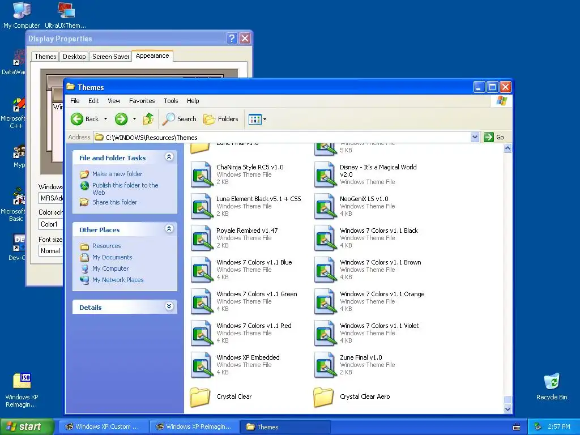Select Windows 7 Colors v1.1 Red icon
This screenshot has width=580, height=435.
click(x=202, y=334)
